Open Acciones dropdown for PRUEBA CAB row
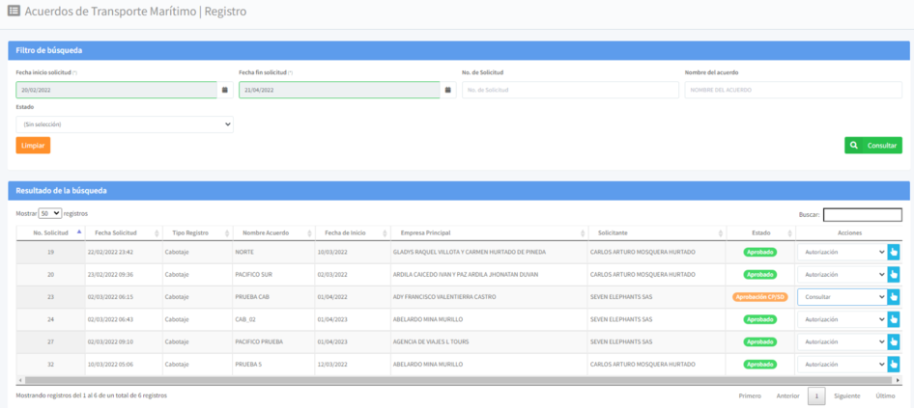The height and width of the screenshot is (408, 914). pyautogui.click(x=841, y=297)
